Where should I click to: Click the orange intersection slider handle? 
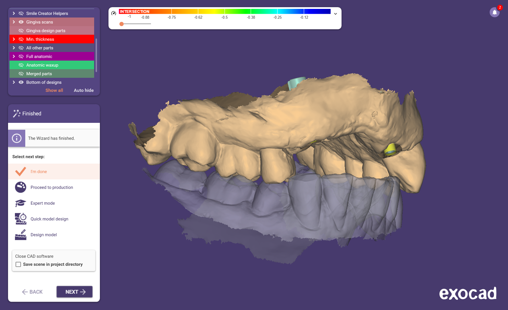(122, 24)
